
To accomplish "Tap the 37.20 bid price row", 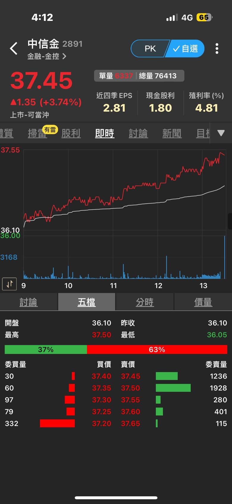I will click(x=58, y=424).
